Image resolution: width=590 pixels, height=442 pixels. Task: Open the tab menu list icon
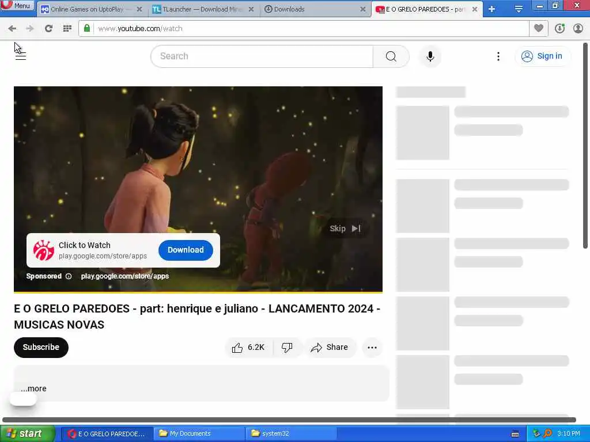pos(519,9)
